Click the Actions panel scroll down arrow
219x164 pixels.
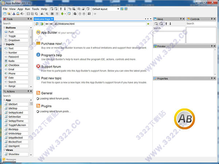31,155
